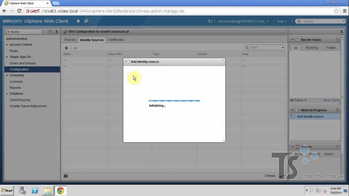Collapse the Alarms panel

tap(293, 146)
